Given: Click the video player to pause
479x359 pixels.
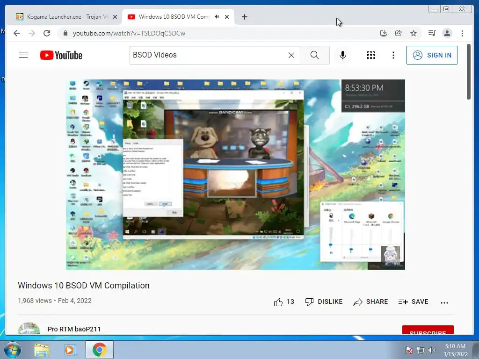Looking at the screenshot, I should point(235,174).
